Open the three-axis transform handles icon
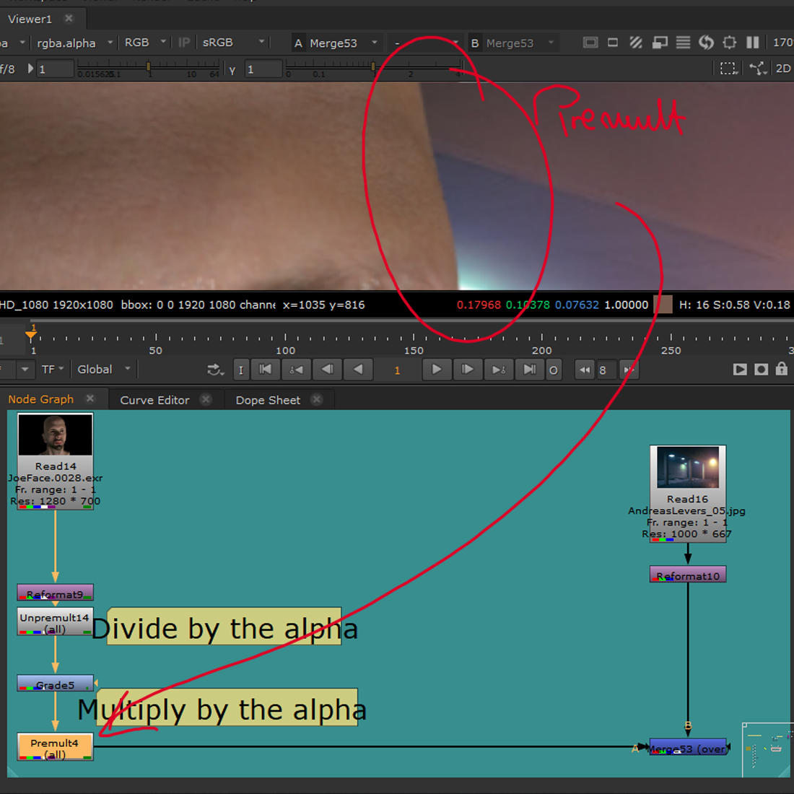The width and height of the screenshot is (794, 794). pyautogui.click(x=758, y=69)
